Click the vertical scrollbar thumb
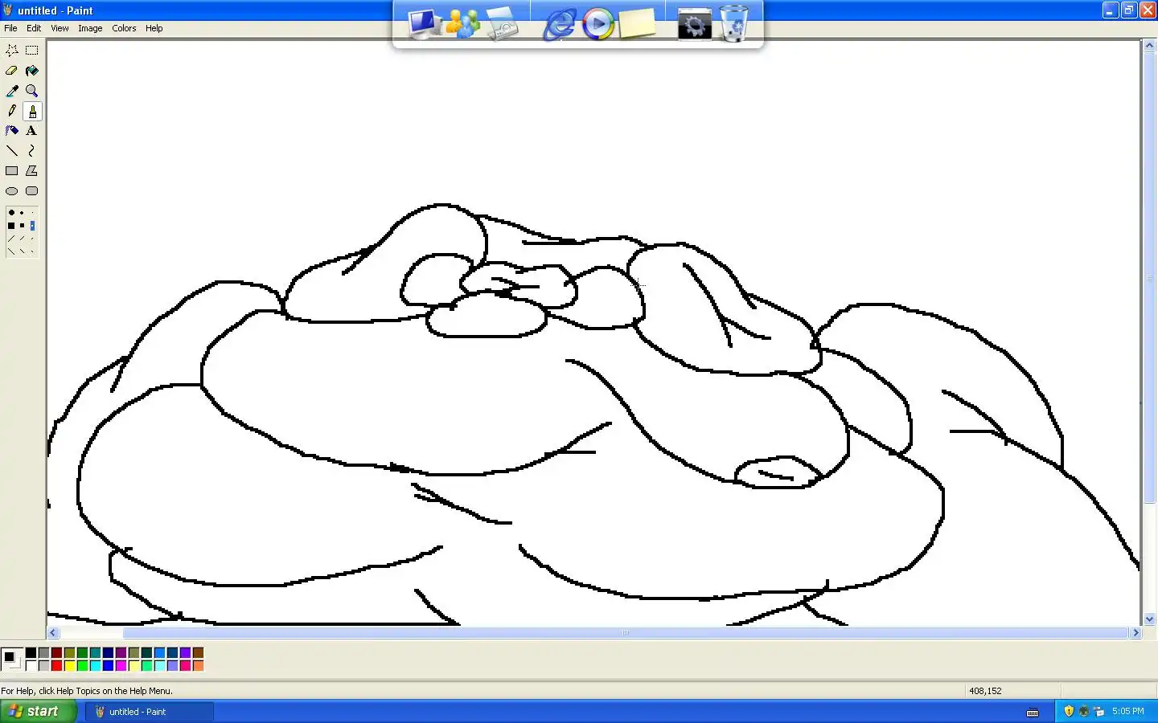Image resolution: width=1158 pixels, height=723 pixels. [x=1149, y=278]
